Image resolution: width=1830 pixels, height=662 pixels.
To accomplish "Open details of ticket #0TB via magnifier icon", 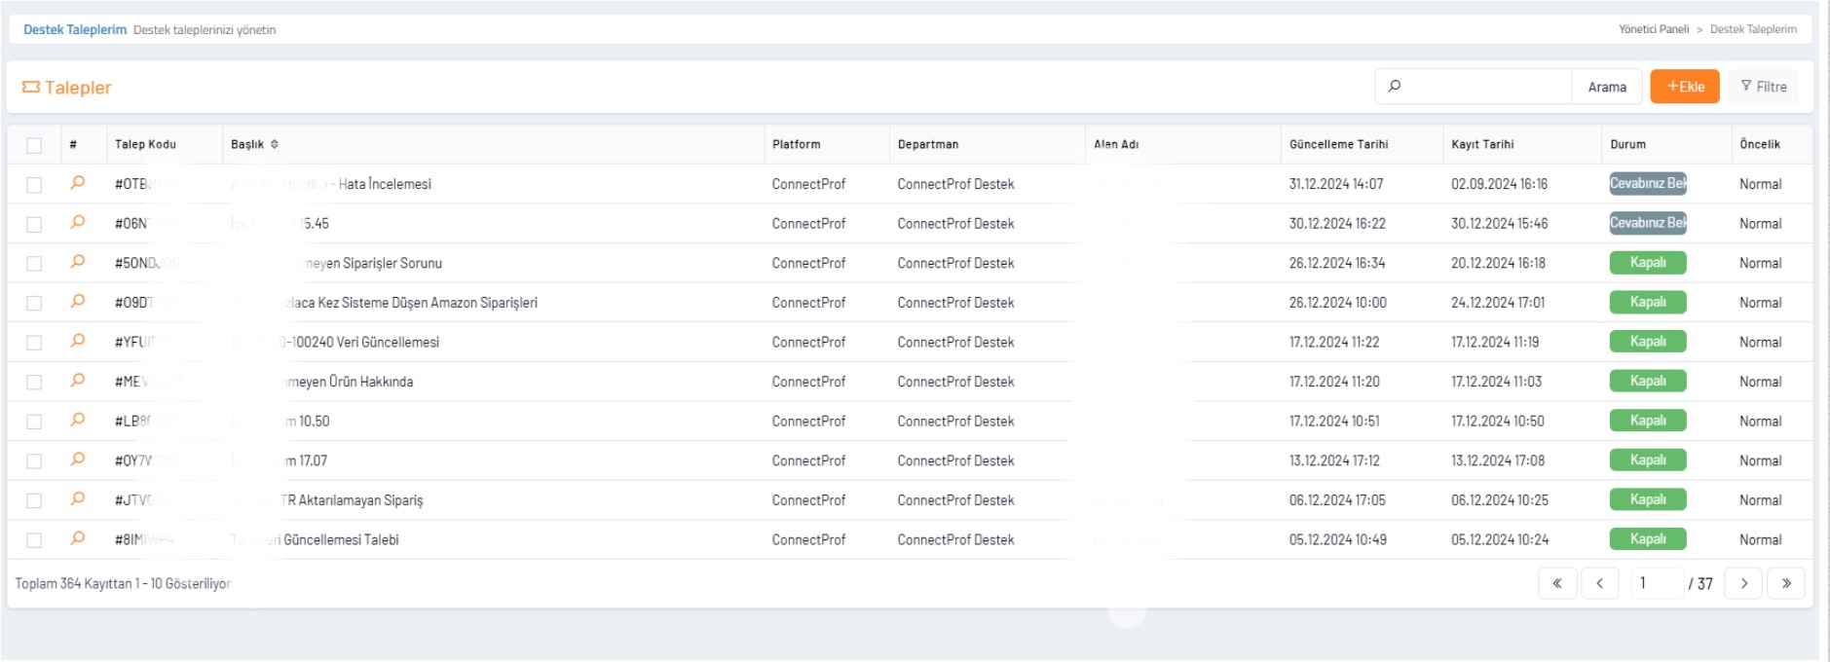I will point(78,183).
